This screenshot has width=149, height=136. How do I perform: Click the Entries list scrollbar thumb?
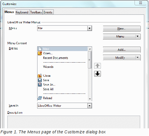90,60
